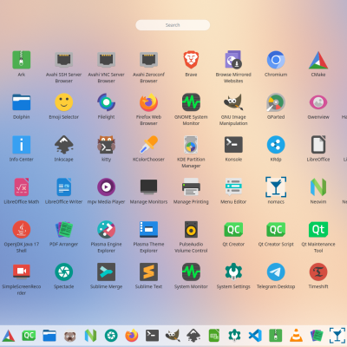Open the kitty terminal

point(107,145)
